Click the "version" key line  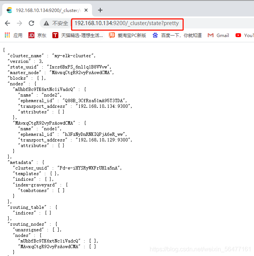25,61
